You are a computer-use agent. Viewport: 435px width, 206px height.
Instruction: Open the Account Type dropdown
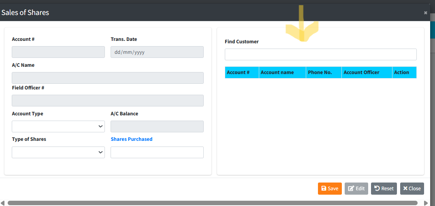pos(58,127)
